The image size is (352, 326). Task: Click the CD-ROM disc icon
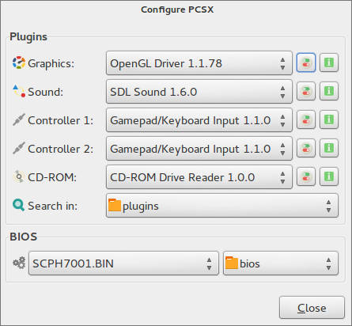[x=19, y=176]
